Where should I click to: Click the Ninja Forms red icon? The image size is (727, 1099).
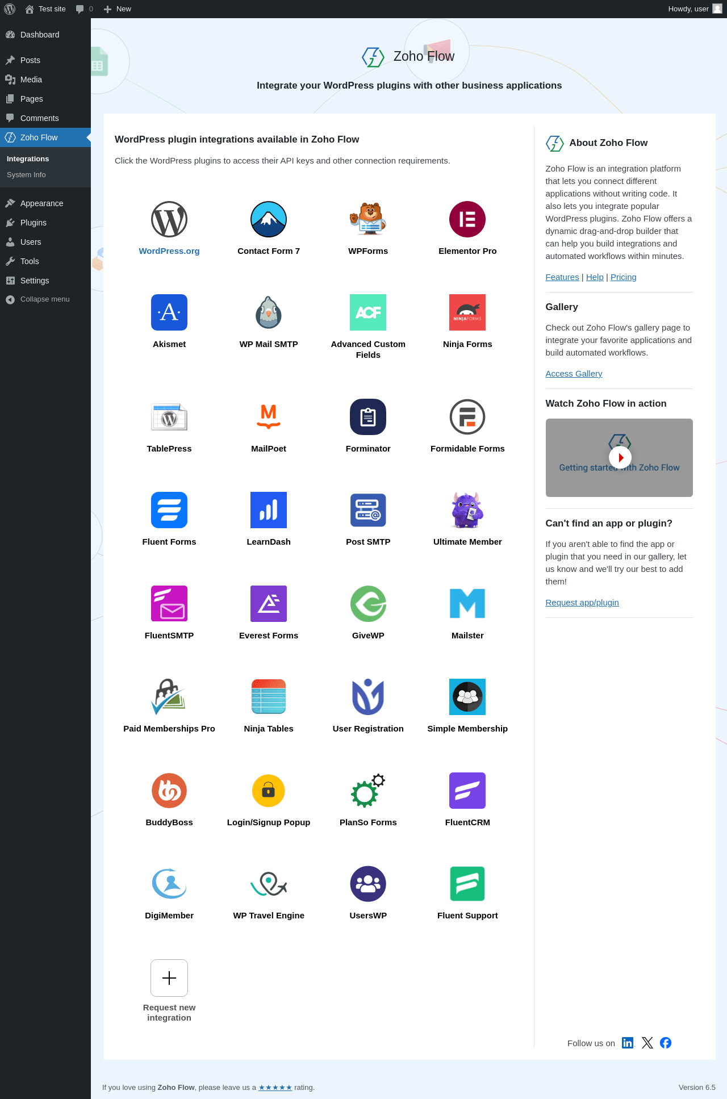[467, 312]
